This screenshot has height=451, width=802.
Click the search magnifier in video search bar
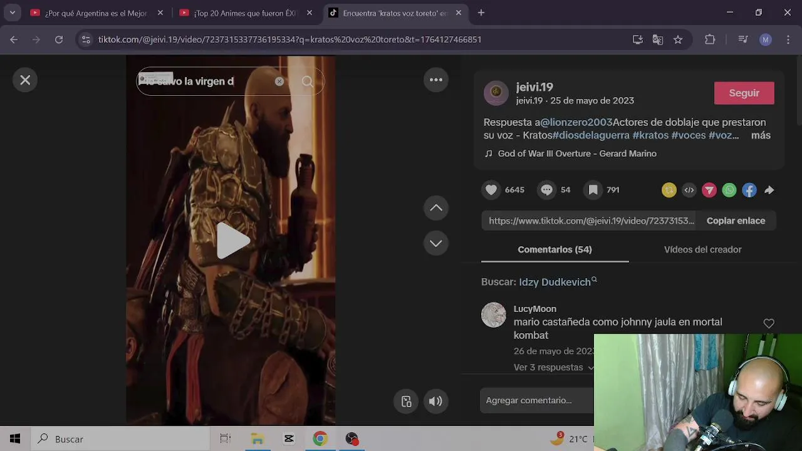click(308, 81)
